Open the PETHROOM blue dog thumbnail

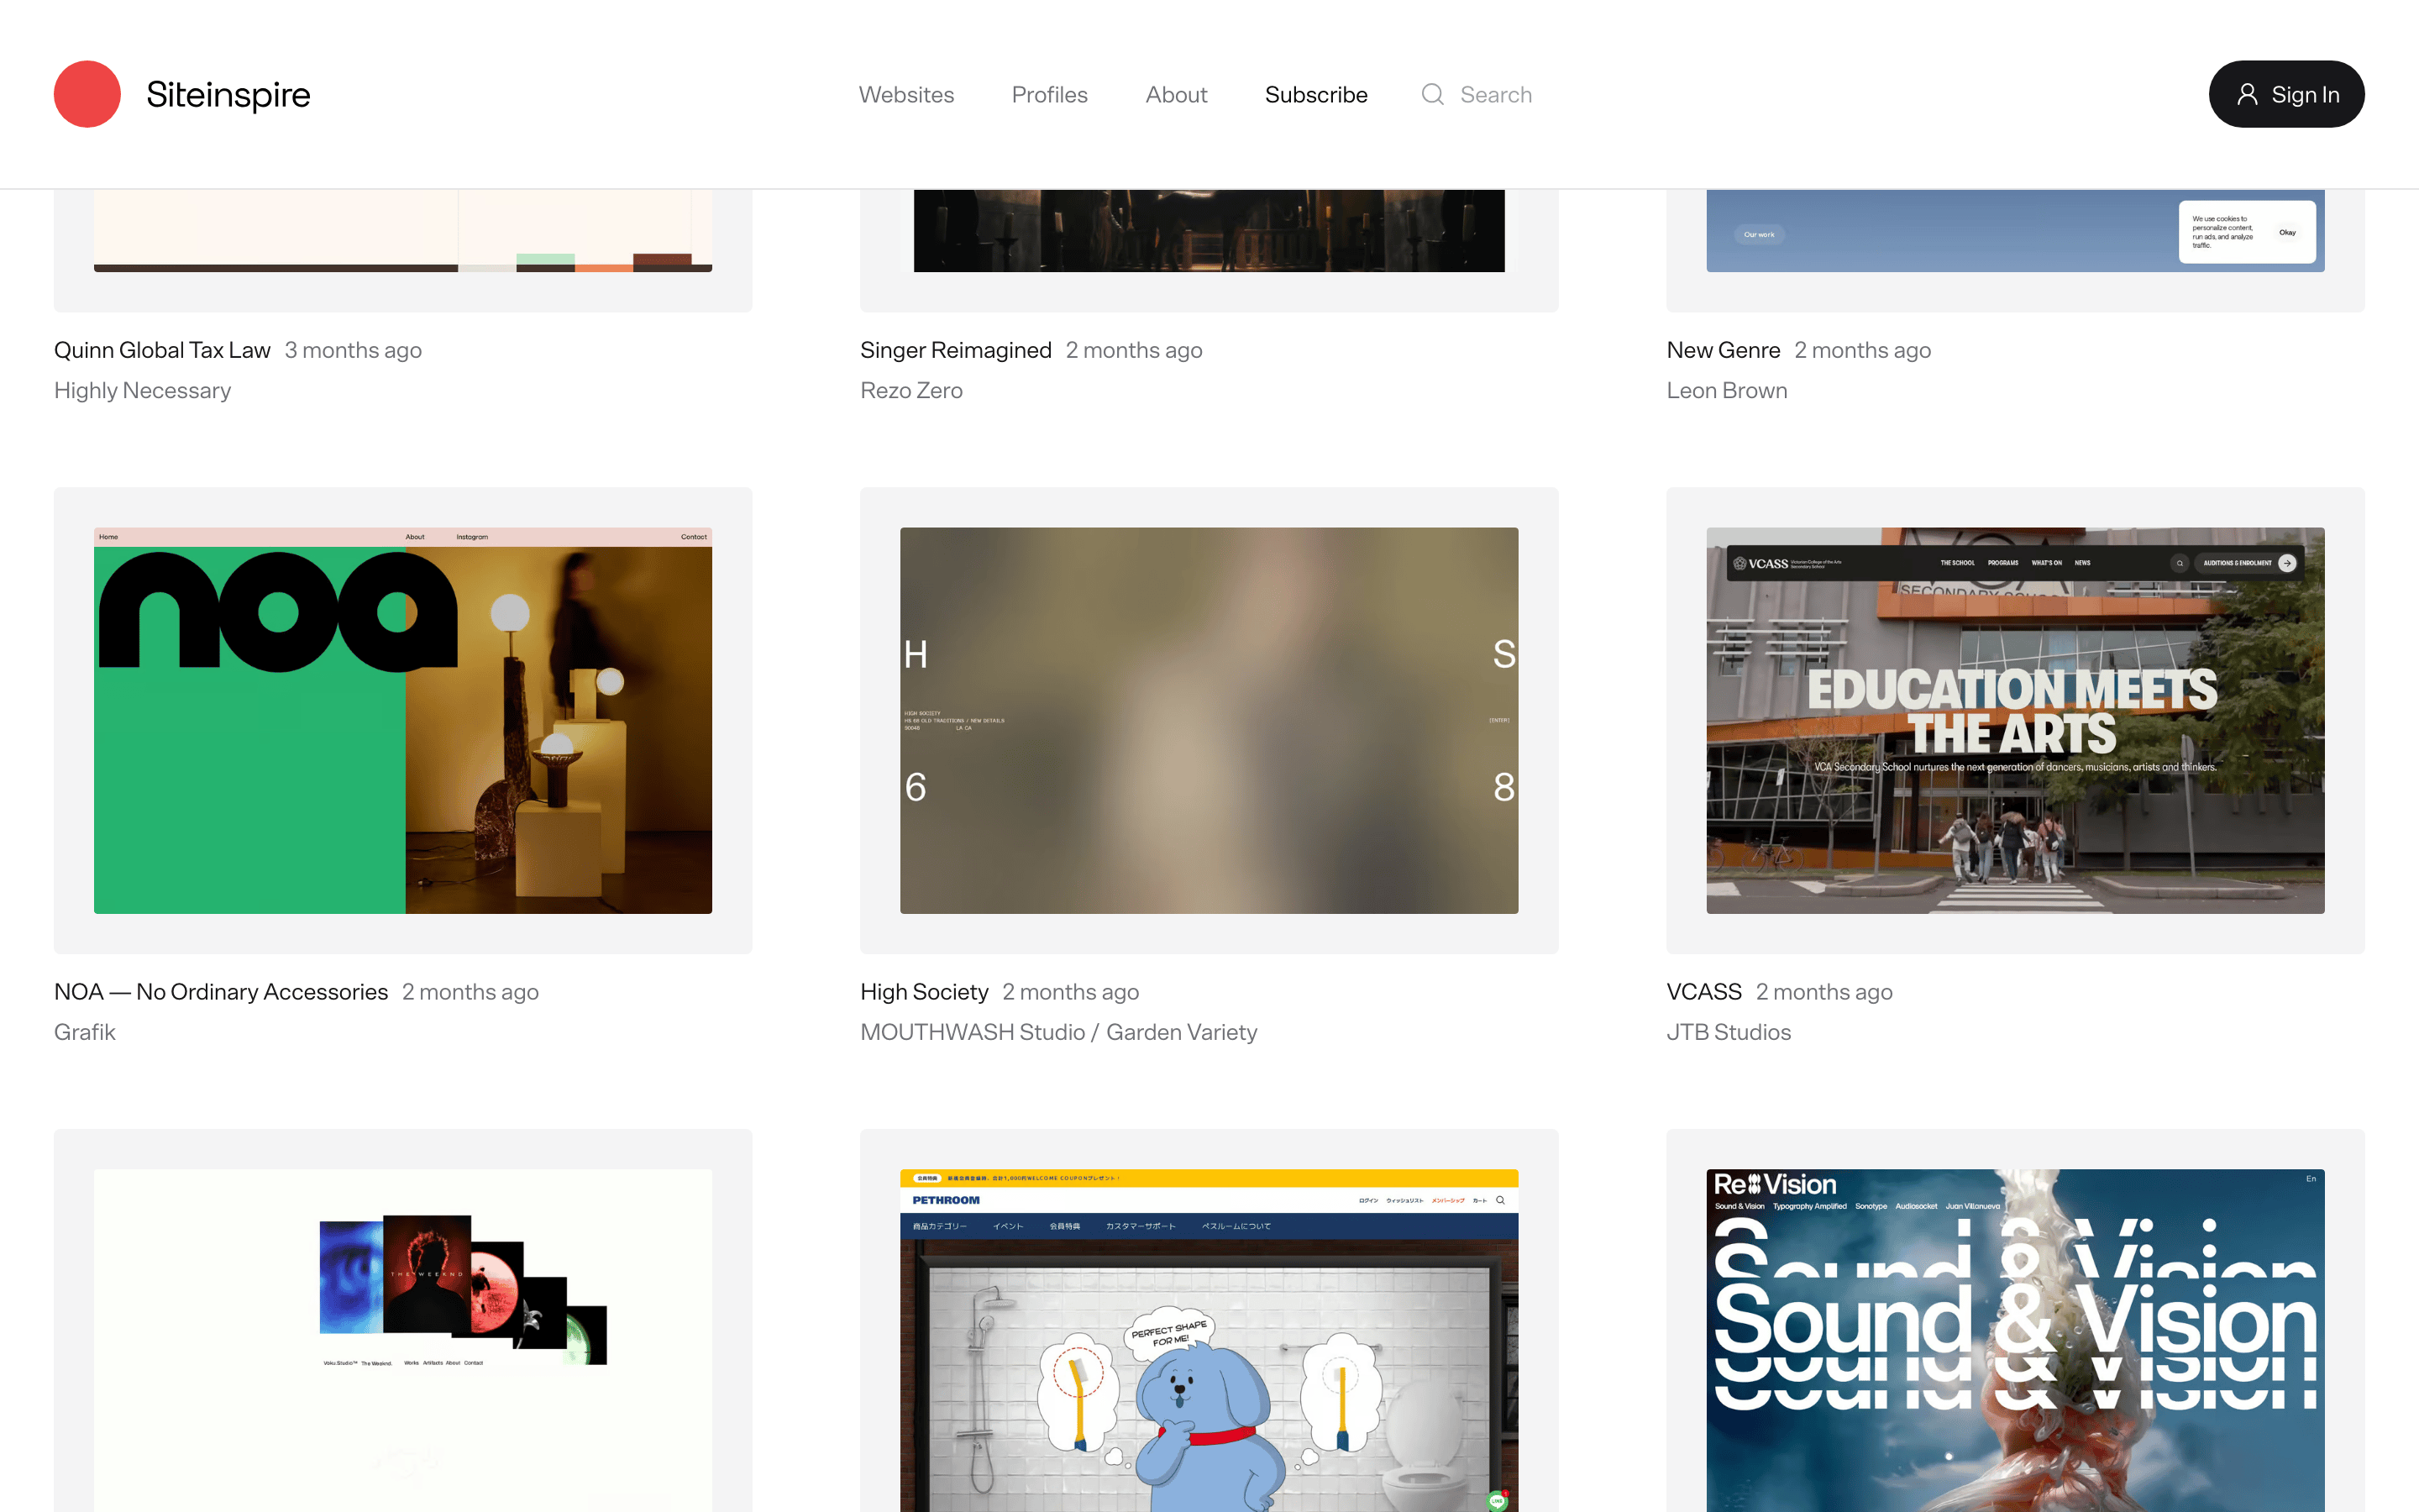(x=1209, y=1340)
